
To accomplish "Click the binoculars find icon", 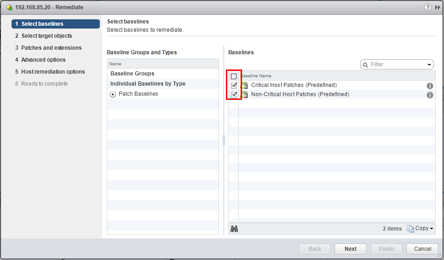I will coord(234,229).
